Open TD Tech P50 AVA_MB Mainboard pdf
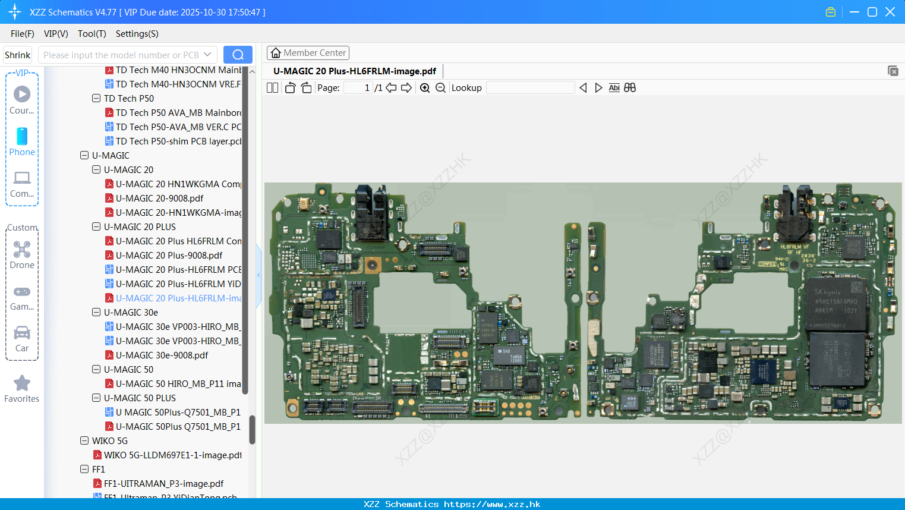Screen dimensions: 905x510 [x=173, y=113]
